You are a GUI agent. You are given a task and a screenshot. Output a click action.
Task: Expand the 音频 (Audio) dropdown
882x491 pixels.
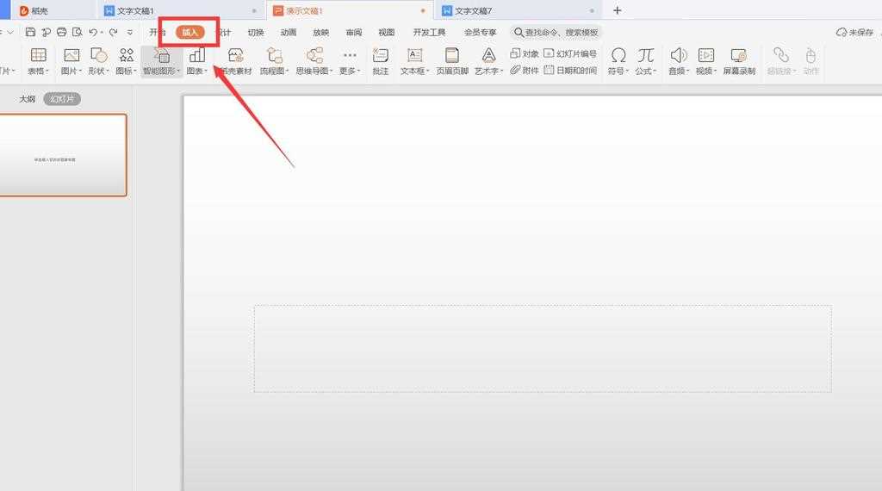pos(688,71)
